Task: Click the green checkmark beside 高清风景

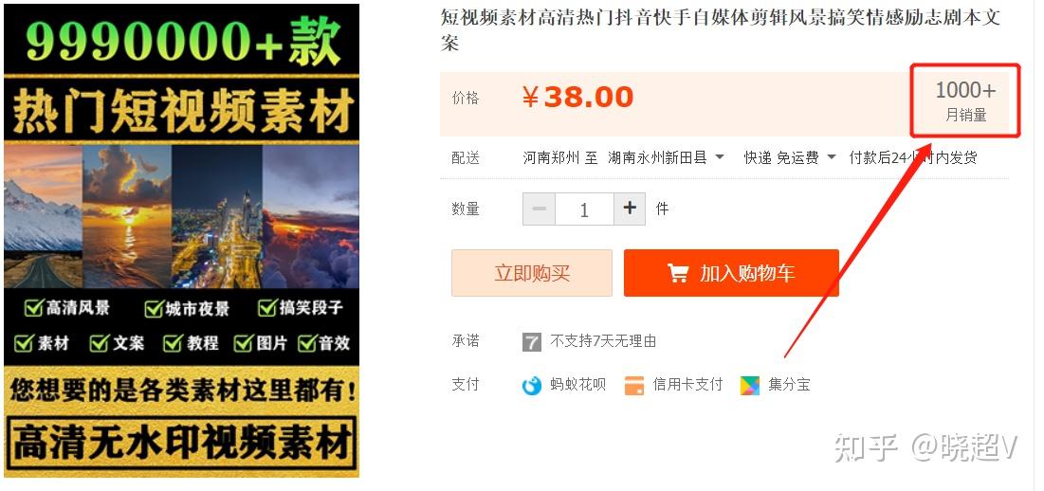Action: pos(34,308)
